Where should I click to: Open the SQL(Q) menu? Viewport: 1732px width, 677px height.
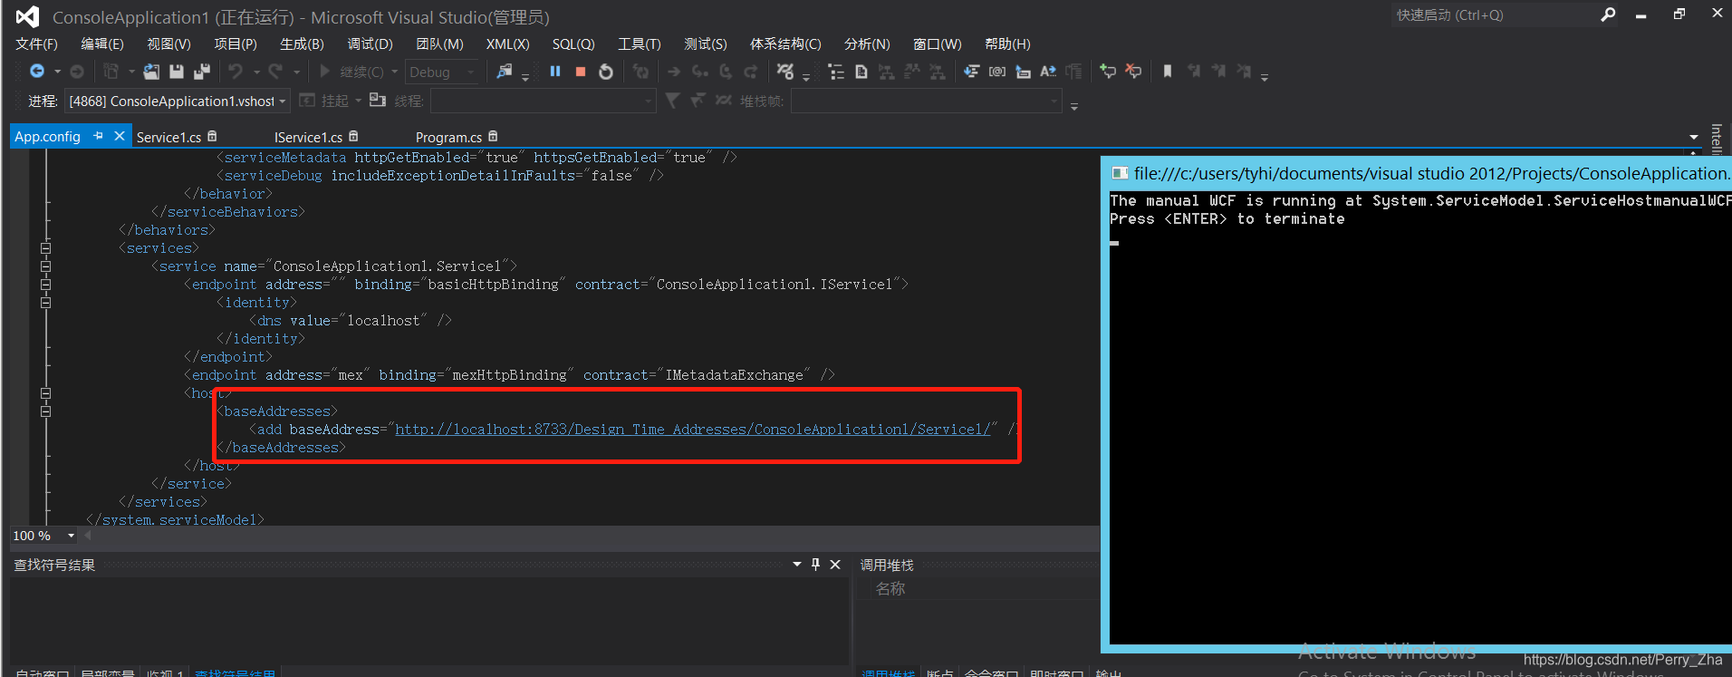coord(573,44)
